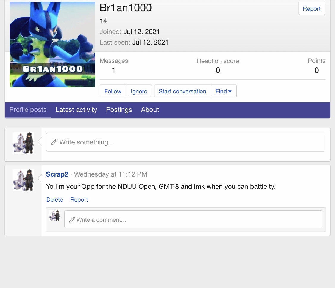Screen dimensions: 335x288
Task: Select the Profile posts tab
Action: 28,110
